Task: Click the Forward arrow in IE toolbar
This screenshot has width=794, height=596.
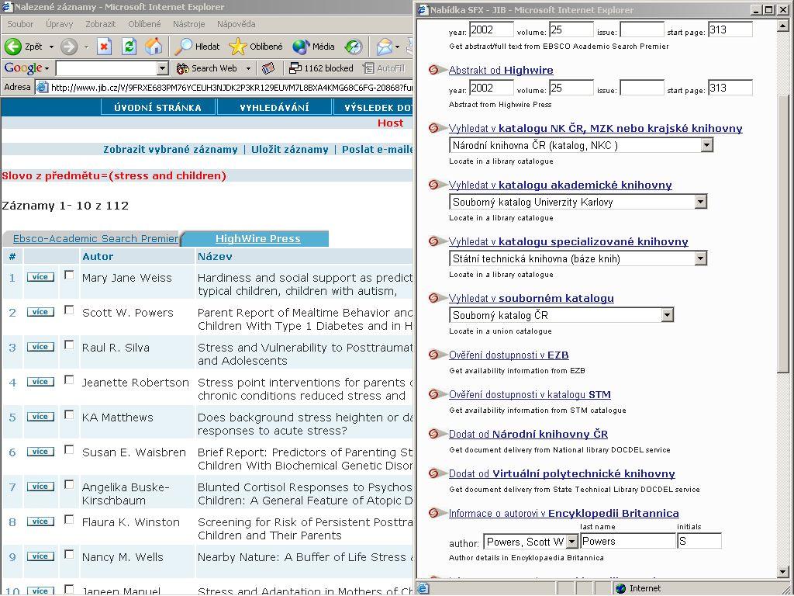Action: click(69, 47)
